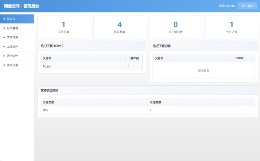Screen dimensions: 260x161
Task: Click the 下载次数 column header
Action: point(133,58)
